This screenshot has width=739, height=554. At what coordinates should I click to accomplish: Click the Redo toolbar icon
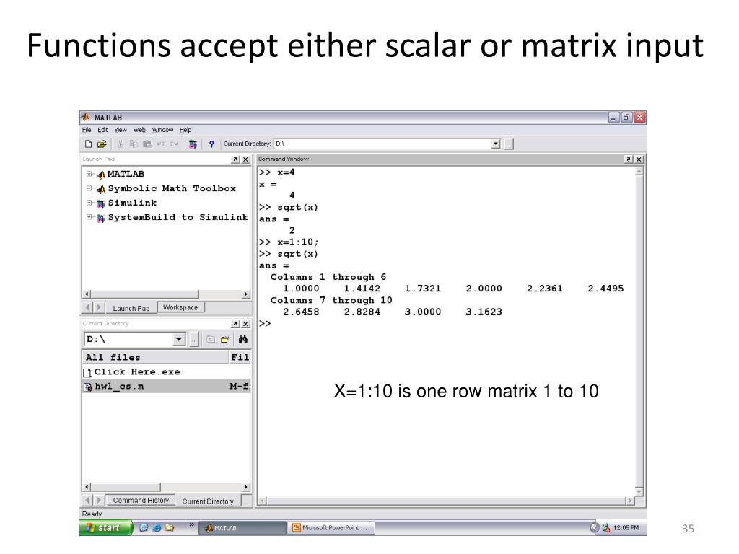click(174, 144)
